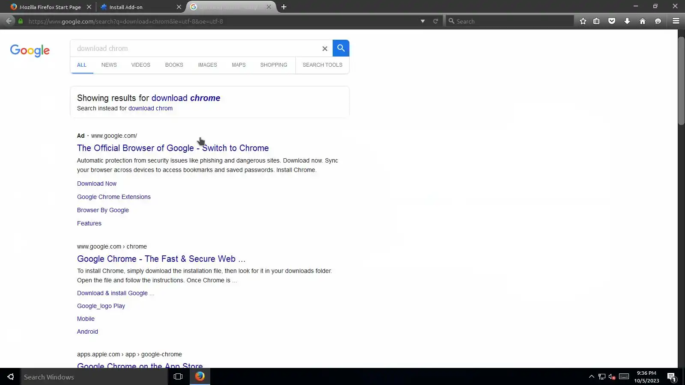Image resolution: width=685 pixels, height=385 pixels.
Task: Click the Download Now sitelink
Action: [97, 184]
